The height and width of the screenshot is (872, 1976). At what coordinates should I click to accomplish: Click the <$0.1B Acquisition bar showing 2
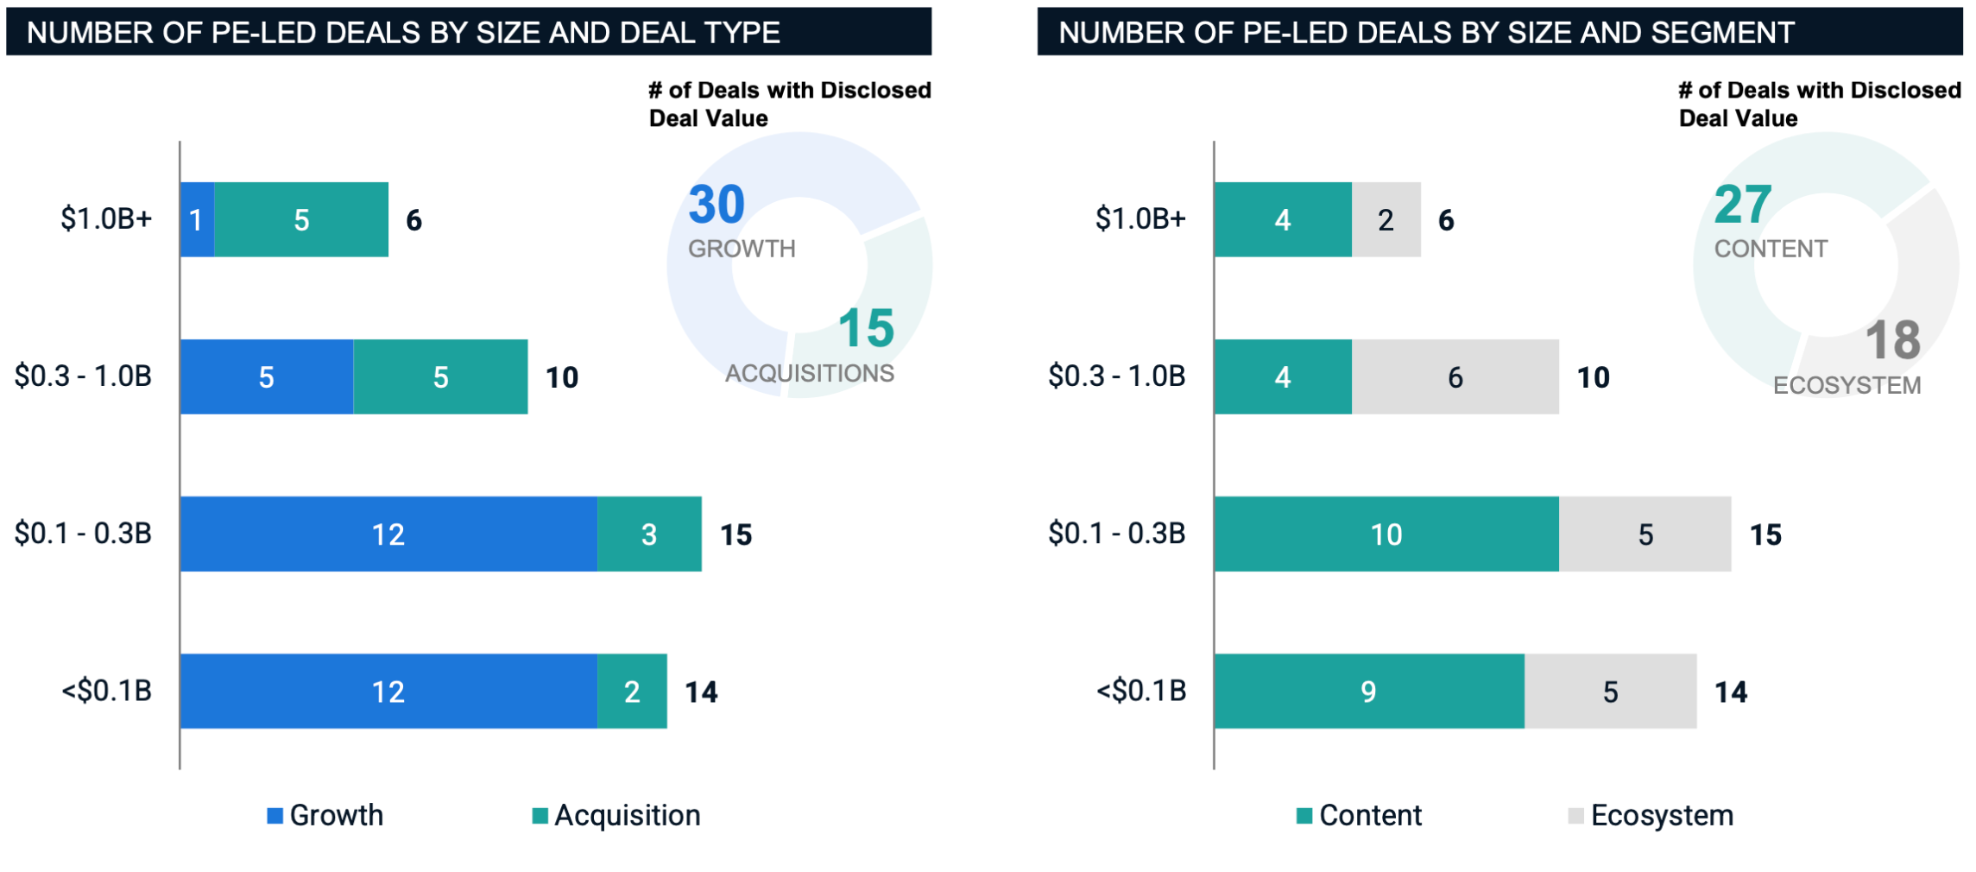632,691
